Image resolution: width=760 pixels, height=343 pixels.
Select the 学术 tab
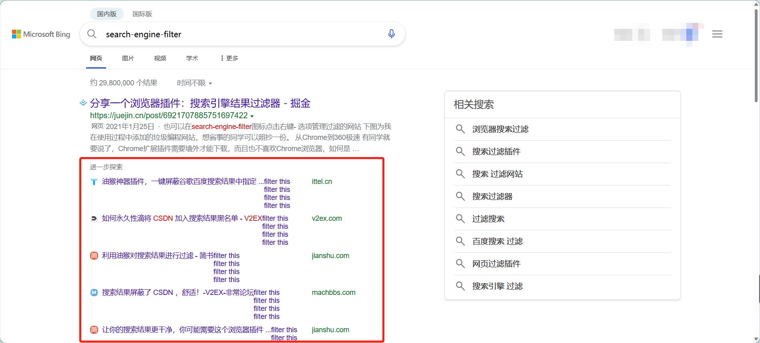[x=192, y=58]
